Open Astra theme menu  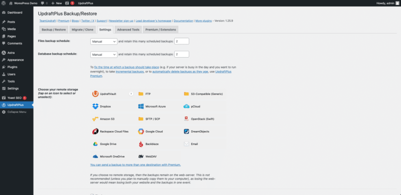tap(17, 53)
